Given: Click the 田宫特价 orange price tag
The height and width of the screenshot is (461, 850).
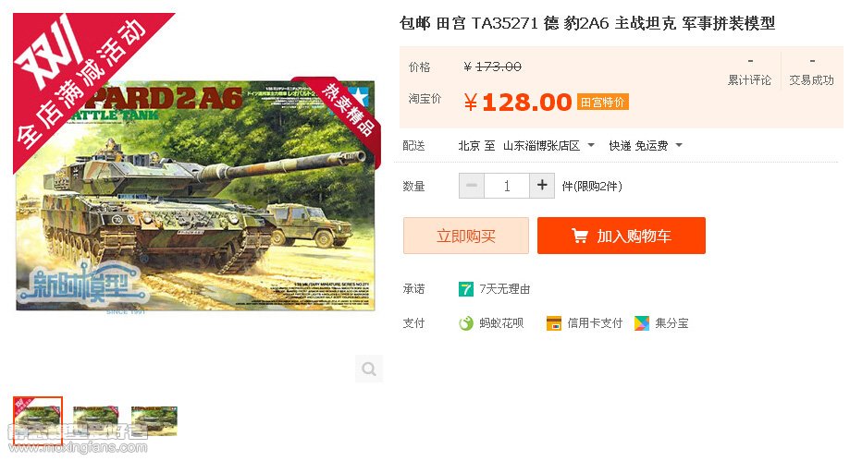Looking at the screenshot, I should coord(603,102).
